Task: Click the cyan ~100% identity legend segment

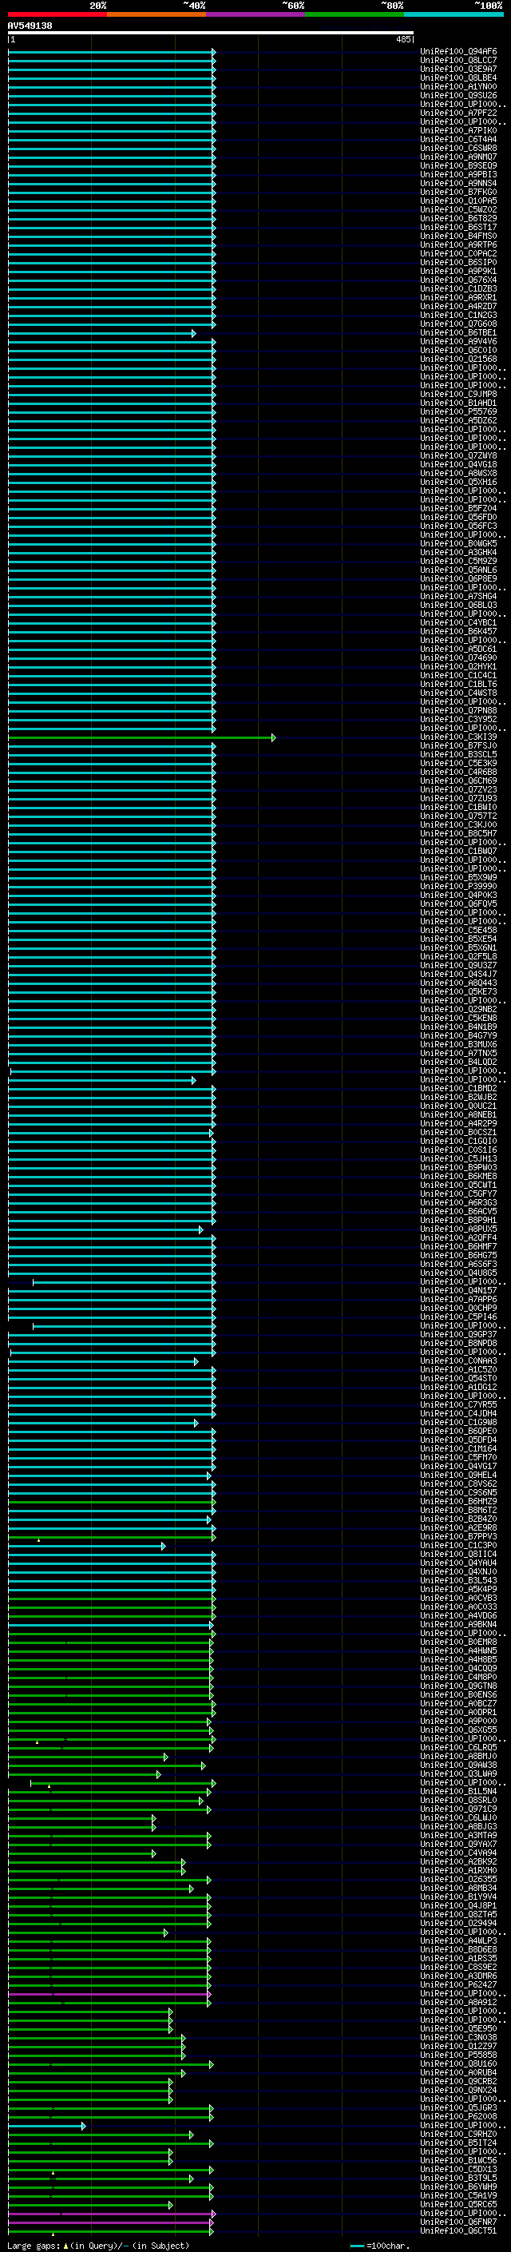Action: pyautogui.click(x=454, y=14)
